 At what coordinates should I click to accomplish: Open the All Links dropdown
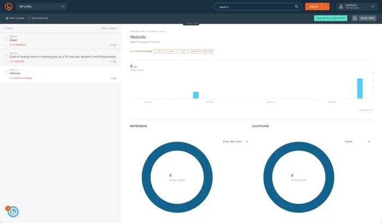pos(41,7)
